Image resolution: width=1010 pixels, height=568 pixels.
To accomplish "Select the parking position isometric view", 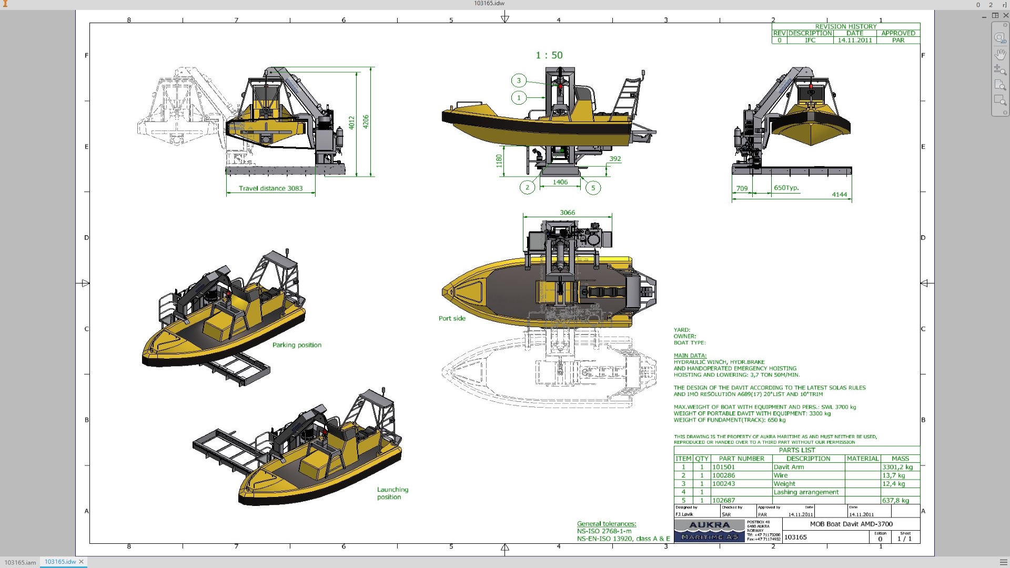I will point(224,318).
